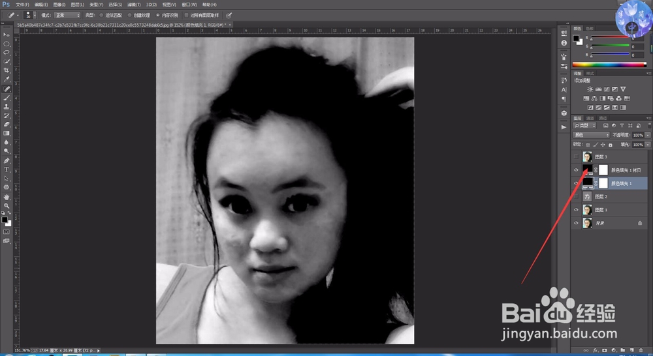Open the 填充 fill dropdown arrow
Viewport: 653px width, 356px height.
point(648,145)
